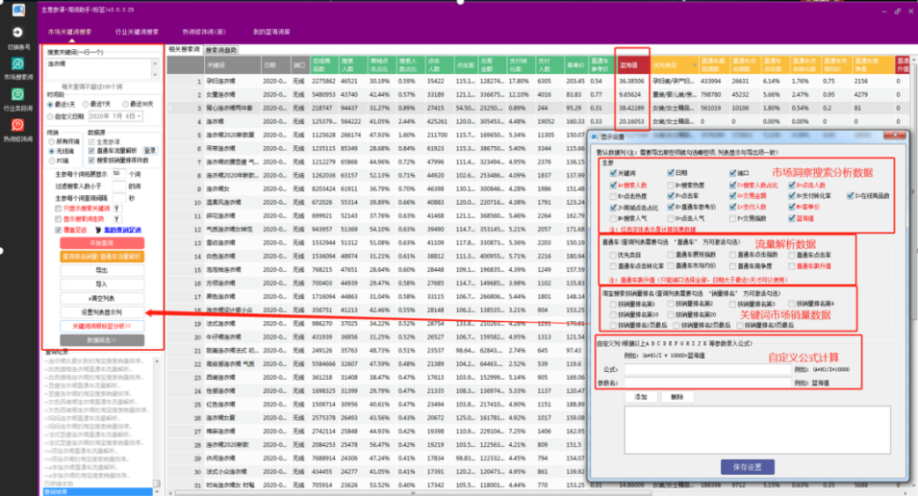Uncheck 蓝海值 checkbox in dialog

(x=792, y=218)
